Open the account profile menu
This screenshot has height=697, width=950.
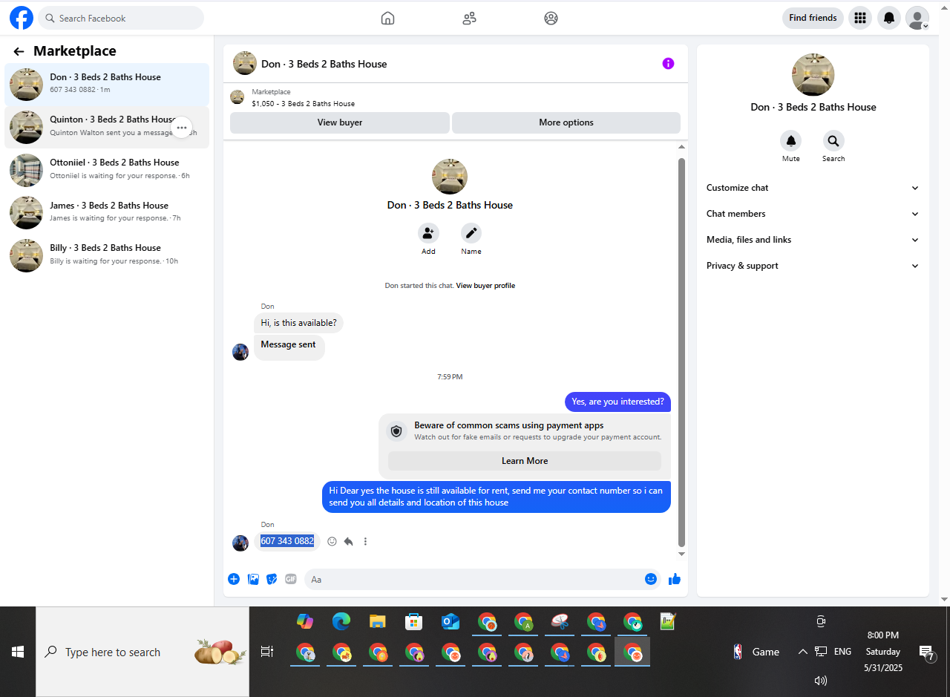[x=917, y=18]
